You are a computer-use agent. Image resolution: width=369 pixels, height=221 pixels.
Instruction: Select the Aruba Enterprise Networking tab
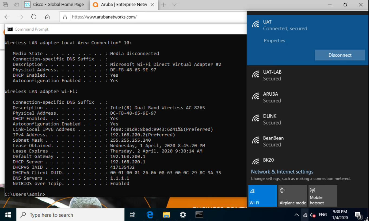[124, 5]
